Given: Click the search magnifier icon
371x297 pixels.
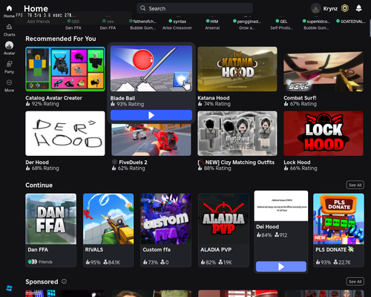Looking at the screenshot, I should [142, 8].
